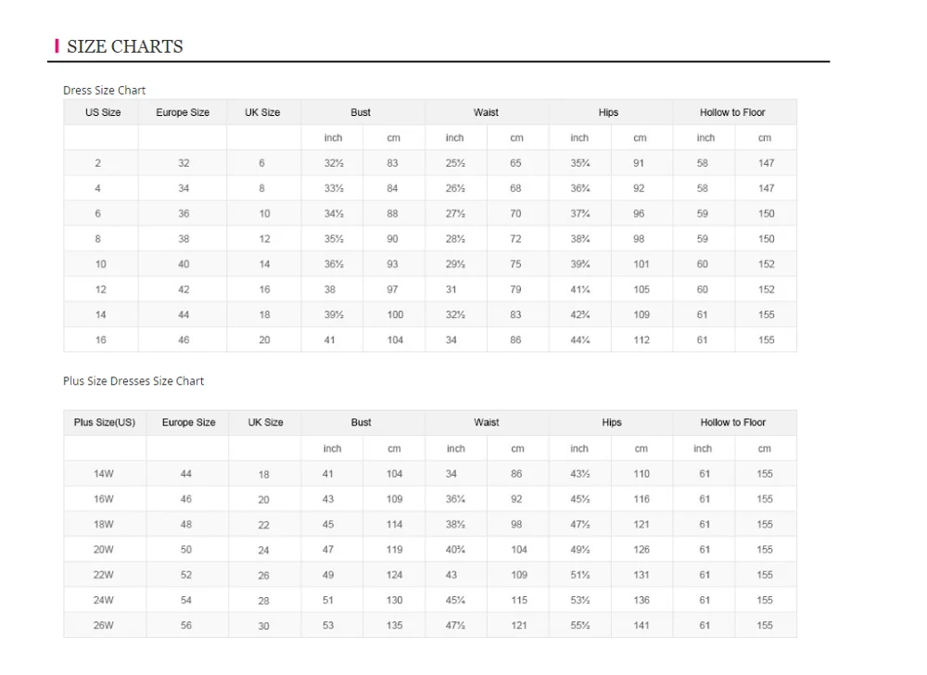Click the 141 cm hips cell
927x675 pixels.
641,626
